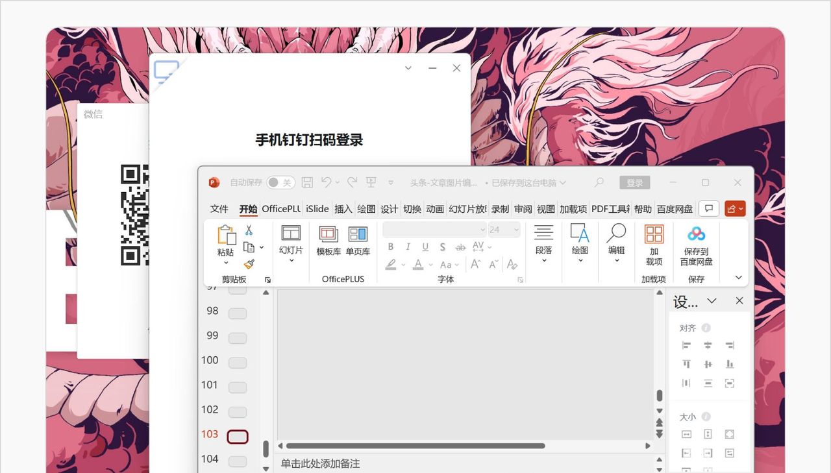Screen dimensions: 831x473
Task: Collapse the 设计 side panel via its chevron
Action: coord(712,300)
